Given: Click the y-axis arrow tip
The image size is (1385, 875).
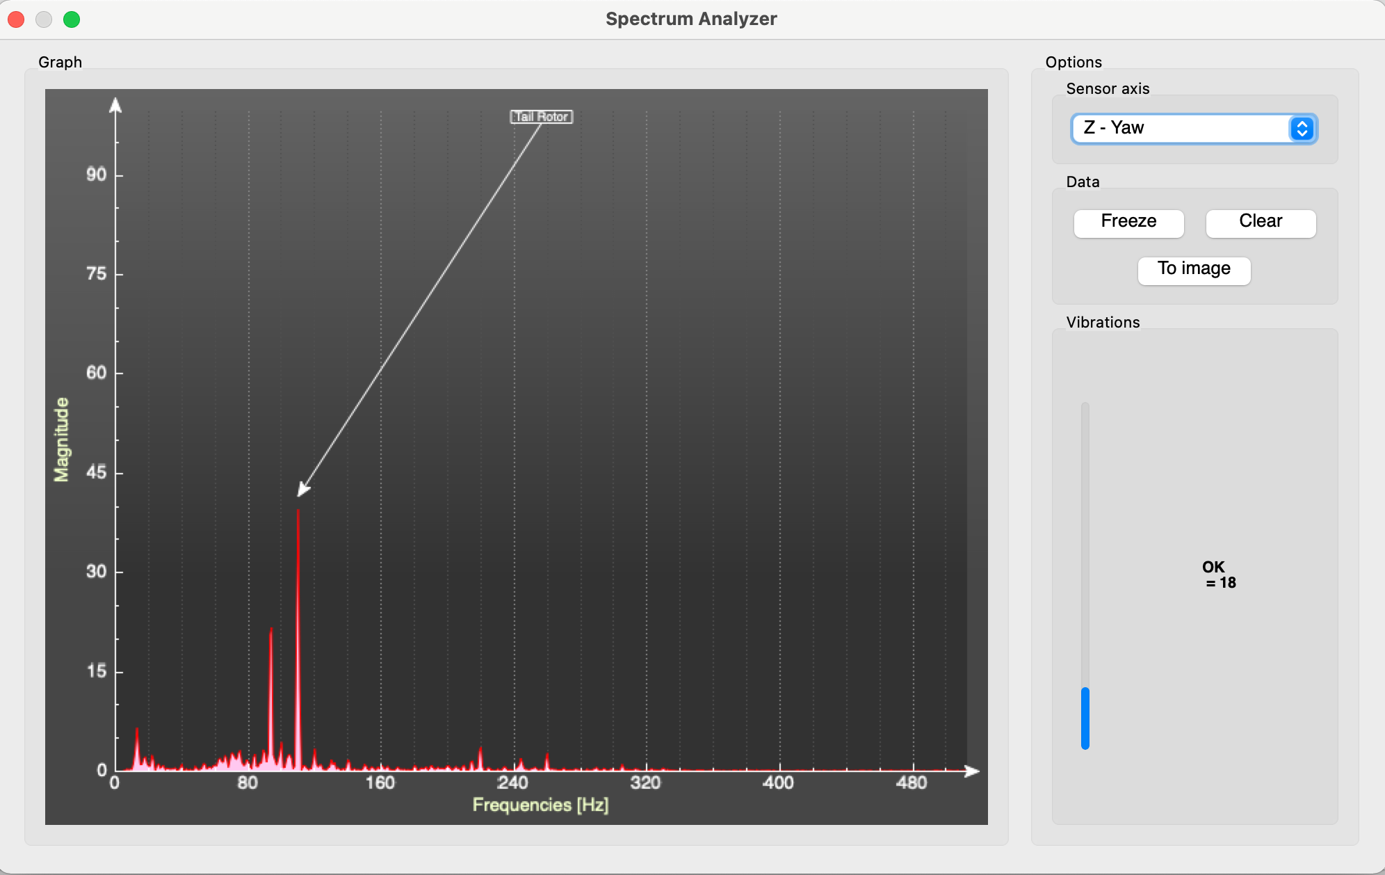Looking at the screenshot, I should (x=116, y=104).
